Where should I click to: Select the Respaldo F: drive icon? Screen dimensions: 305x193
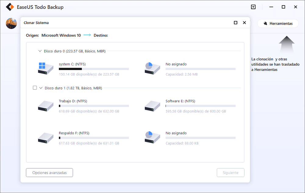point(45,138)
